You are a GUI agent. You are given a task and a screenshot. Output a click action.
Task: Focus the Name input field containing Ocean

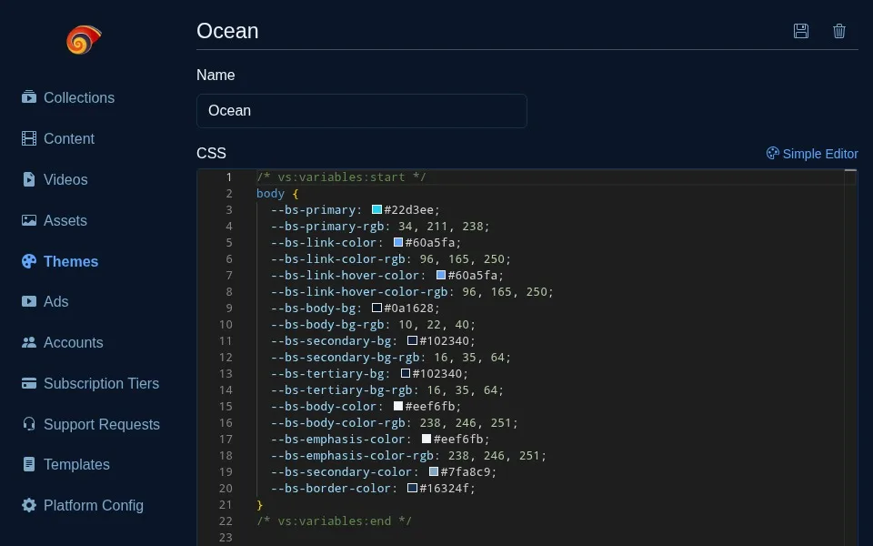[362, 111]
